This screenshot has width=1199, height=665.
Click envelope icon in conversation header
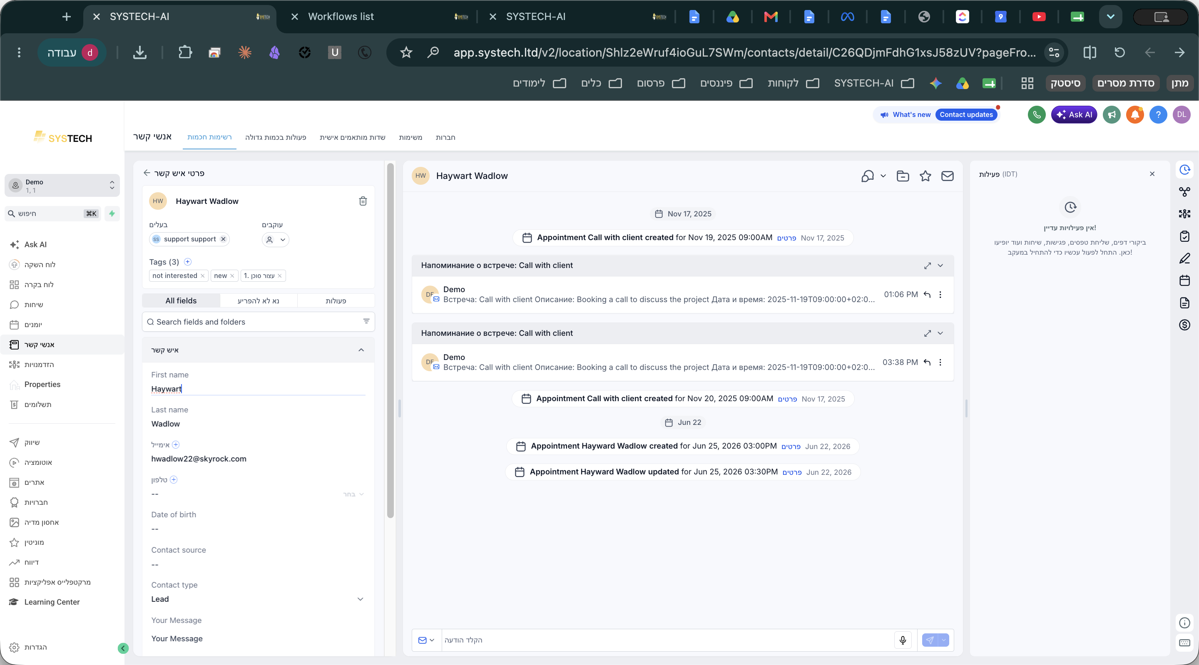tap(947, 176)
